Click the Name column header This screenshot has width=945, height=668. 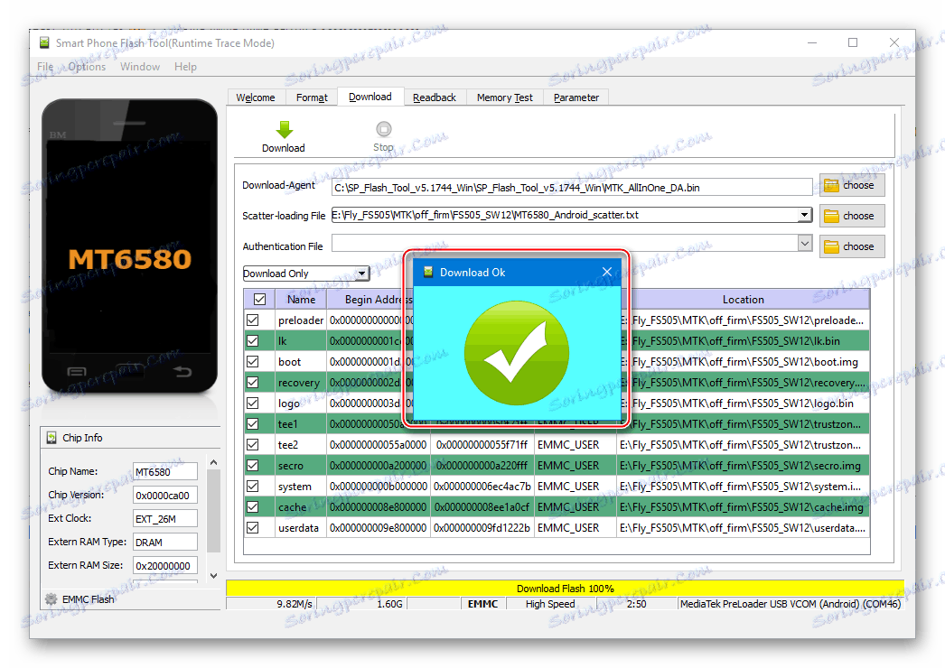301,300
